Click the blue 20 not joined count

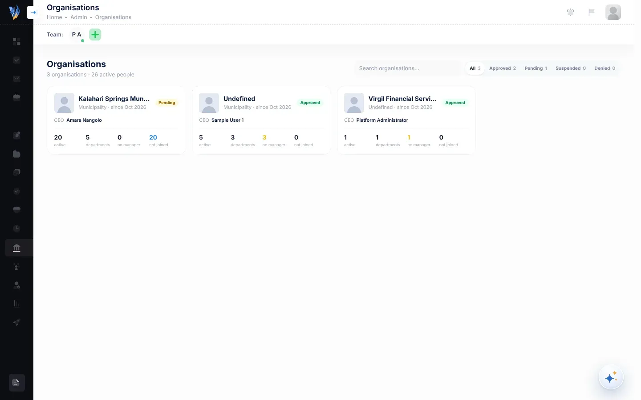(153, 138)
